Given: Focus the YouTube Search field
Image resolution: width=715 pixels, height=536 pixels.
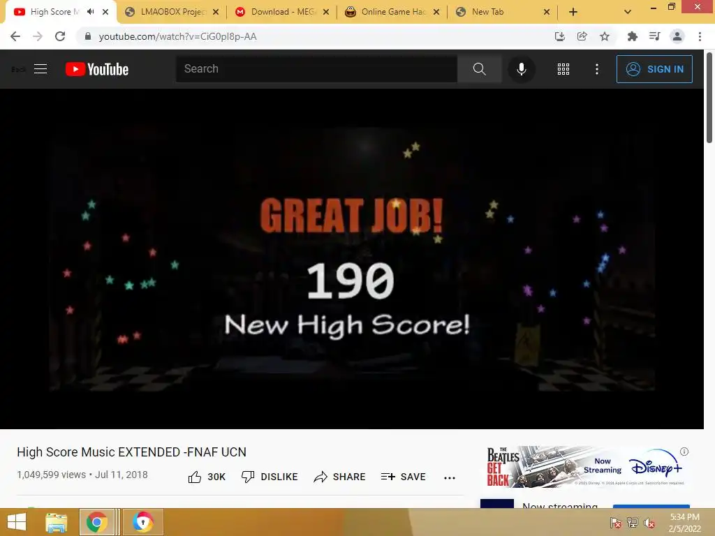Looking at the screenshot, I should (316, 69).
